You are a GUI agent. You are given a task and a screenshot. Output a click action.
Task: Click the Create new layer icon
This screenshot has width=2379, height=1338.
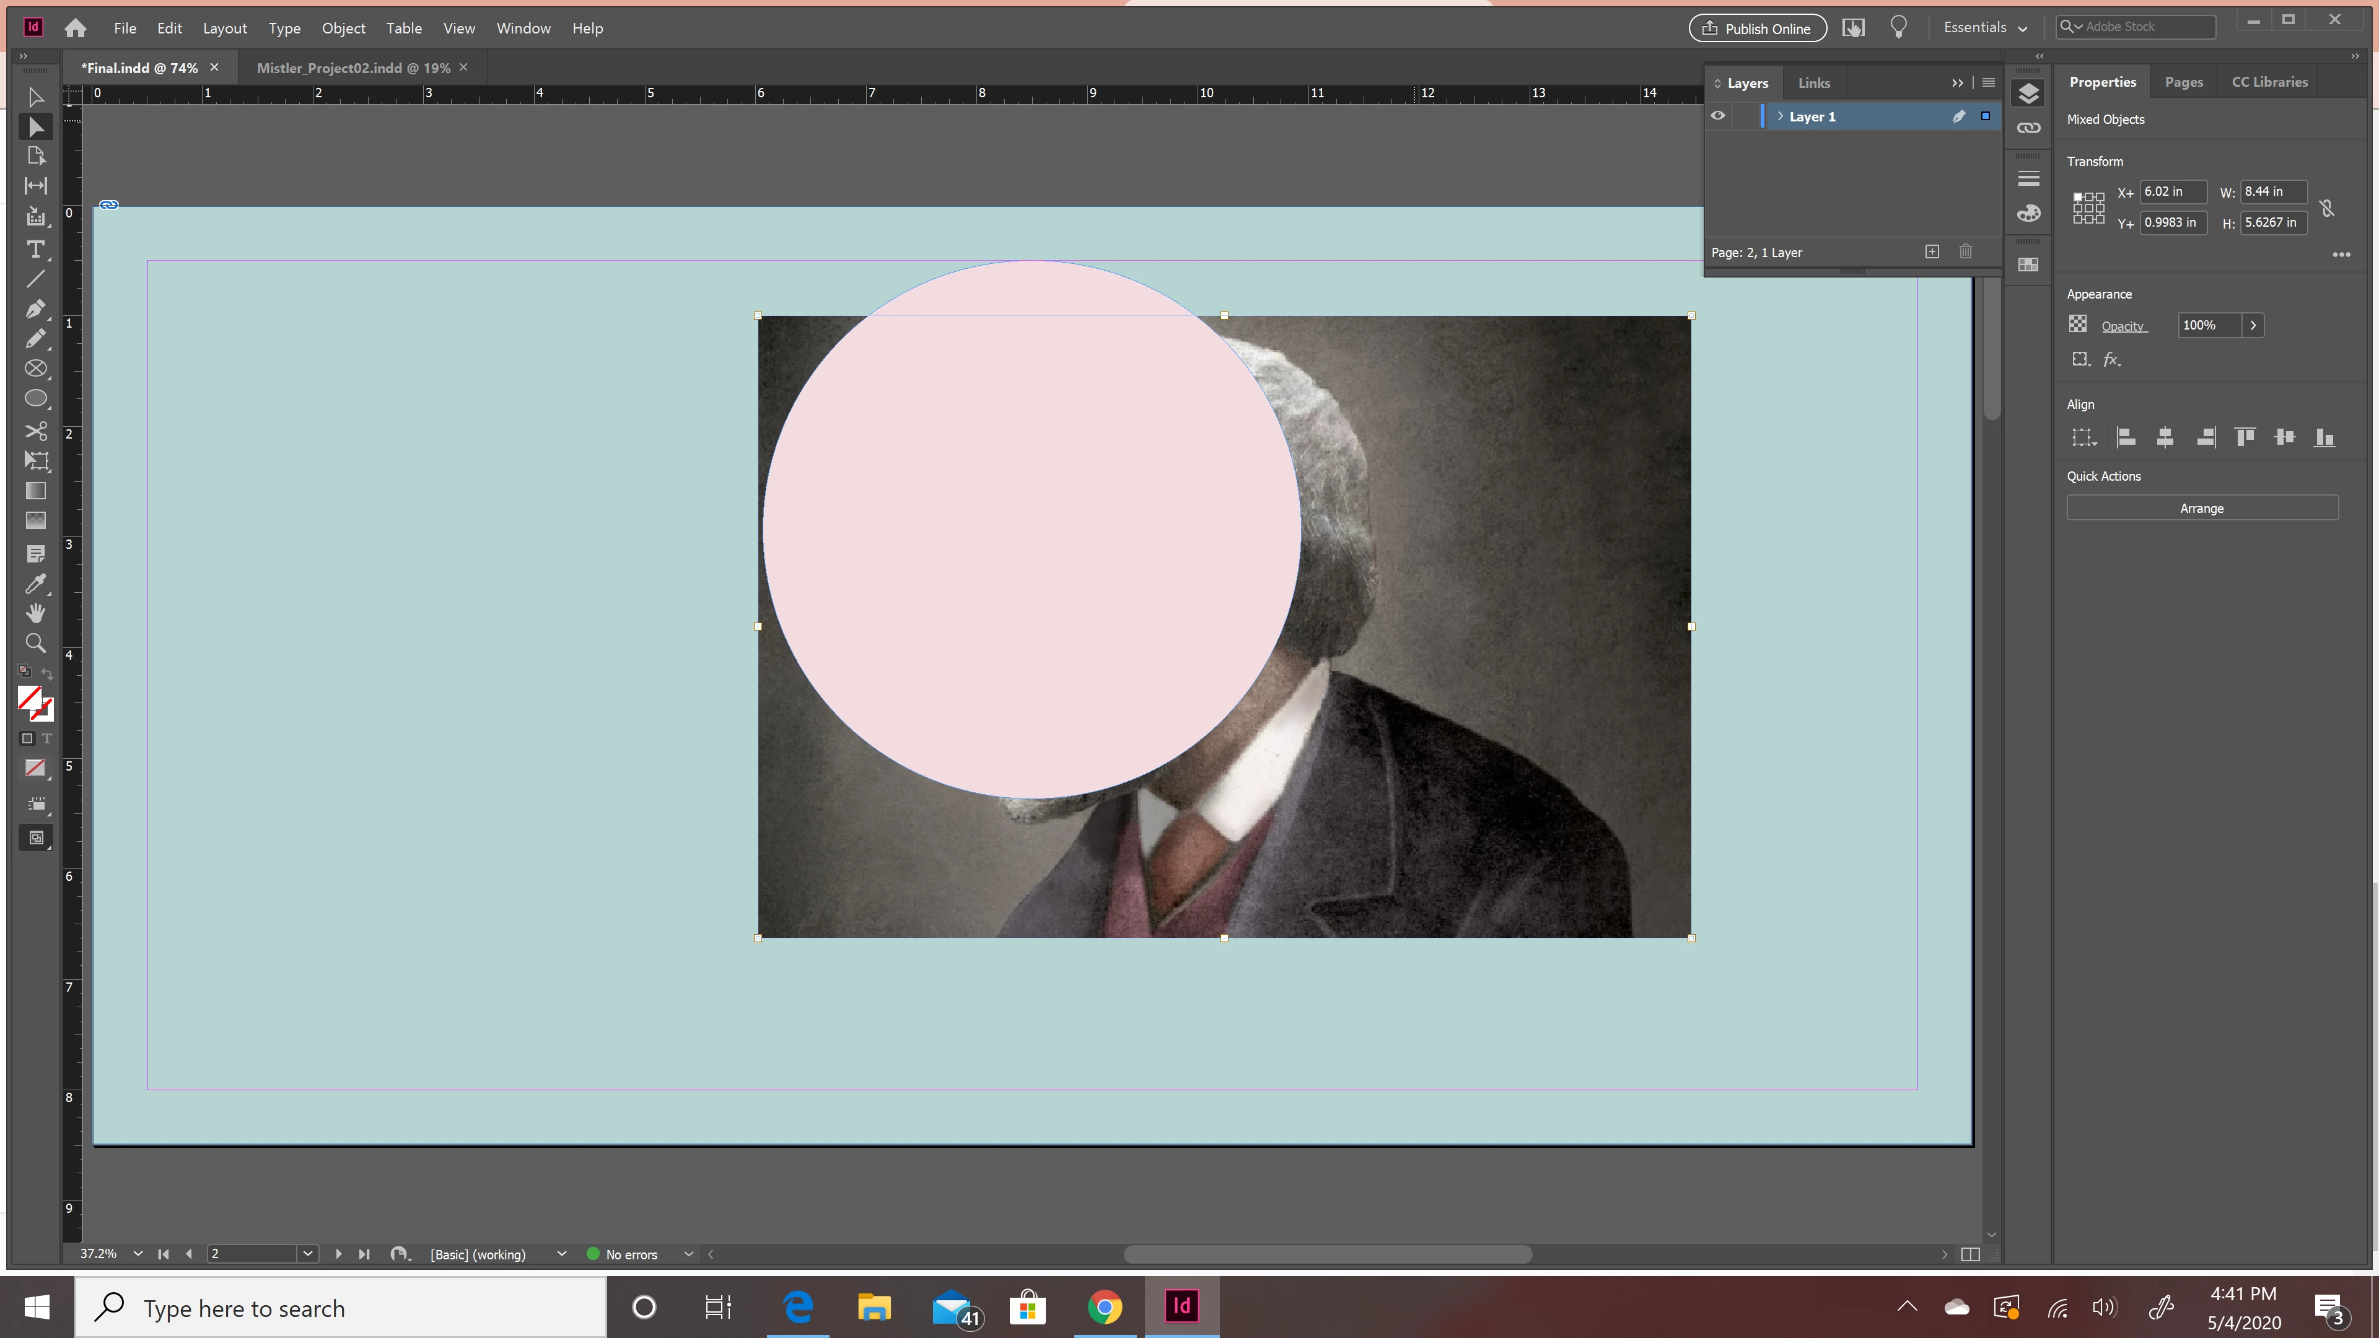(1932, 251)
